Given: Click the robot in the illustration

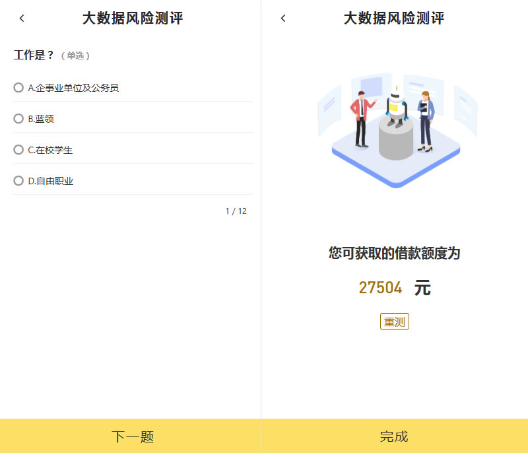Looking at the screenshot, I should [x=396, y=108].
